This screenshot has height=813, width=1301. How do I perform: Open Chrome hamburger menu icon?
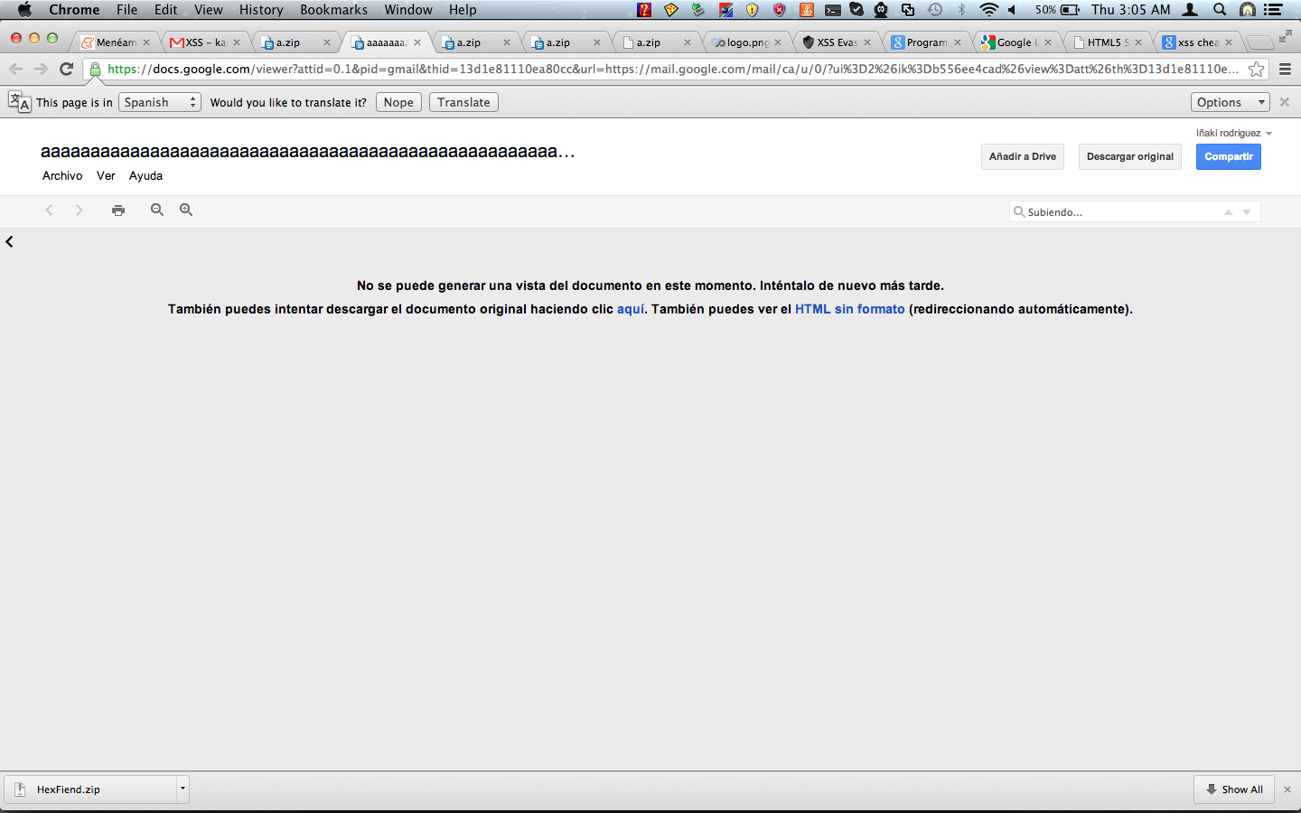(1285, 70)
